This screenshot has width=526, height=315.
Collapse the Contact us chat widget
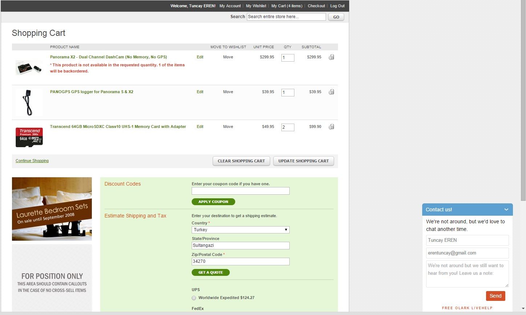(506, 210)
